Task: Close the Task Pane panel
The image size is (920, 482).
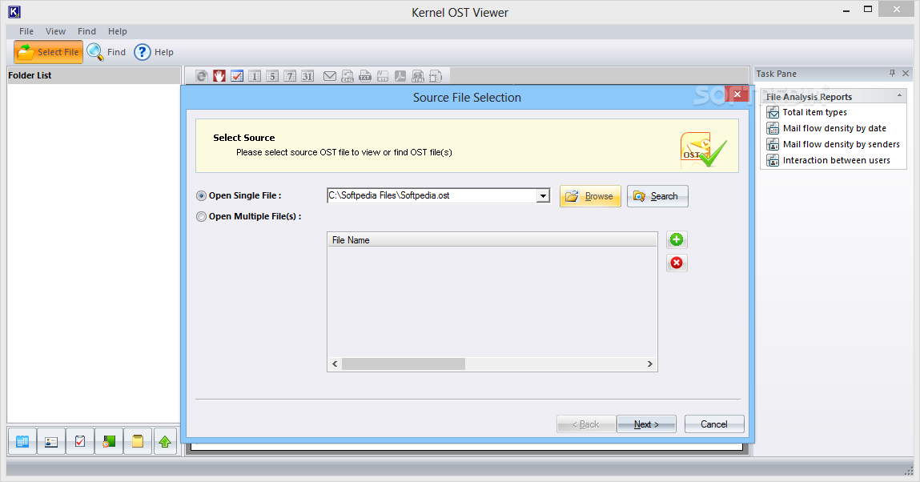Action: (x=906, y=74)
